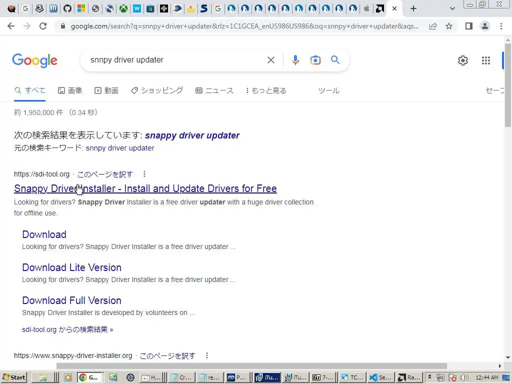This screenshot has height=384, width=512.
Task: Expand the もっと見る more menu
Action: [x=266, y=90]
